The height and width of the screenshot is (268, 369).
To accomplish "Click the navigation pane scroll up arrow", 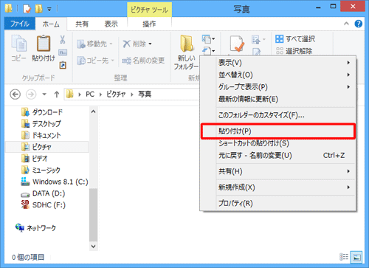I will (93, 111).
